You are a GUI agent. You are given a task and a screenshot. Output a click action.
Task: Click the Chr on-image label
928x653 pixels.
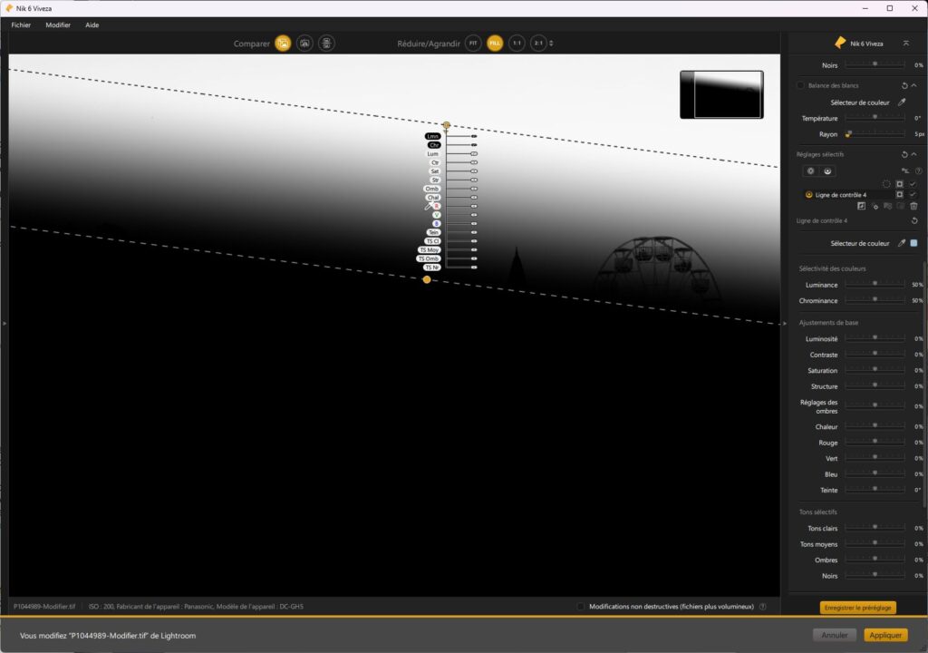[434, 145]
